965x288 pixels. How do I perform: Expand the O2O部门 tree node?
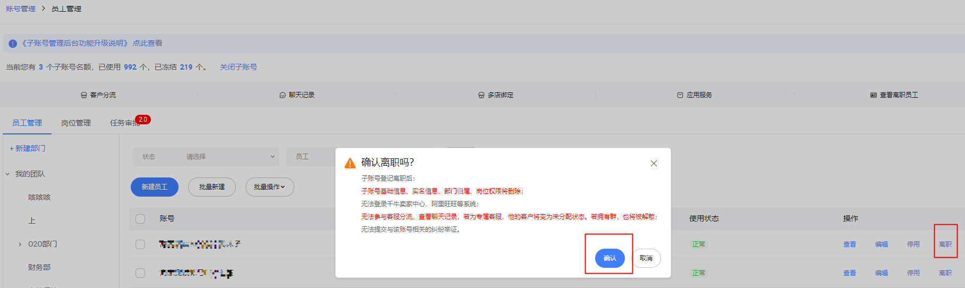(20, 244)
